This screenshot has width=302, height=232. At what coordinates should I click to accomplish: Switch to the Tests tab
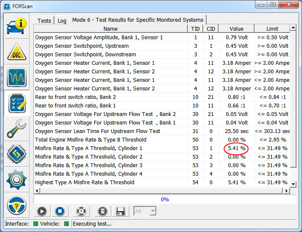click(x=44, y=20)
